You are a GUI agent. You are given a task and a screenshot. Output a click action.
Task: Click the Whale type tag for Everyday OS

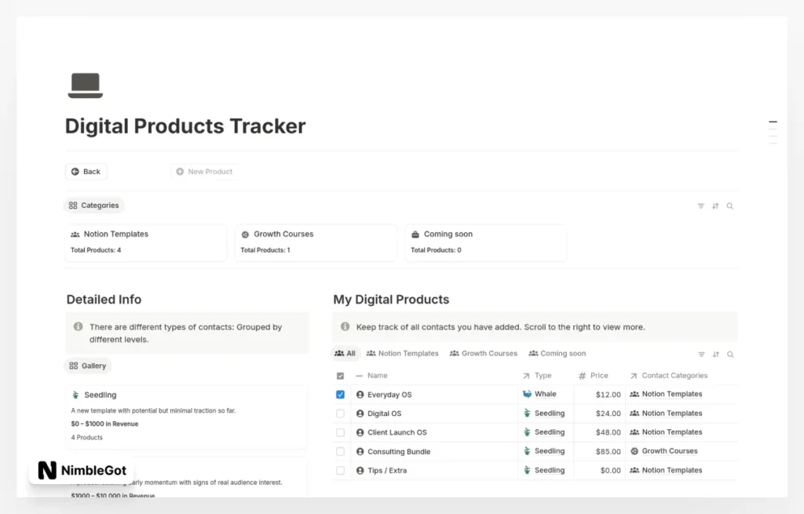pyautogui.click(x=539, y=394)
